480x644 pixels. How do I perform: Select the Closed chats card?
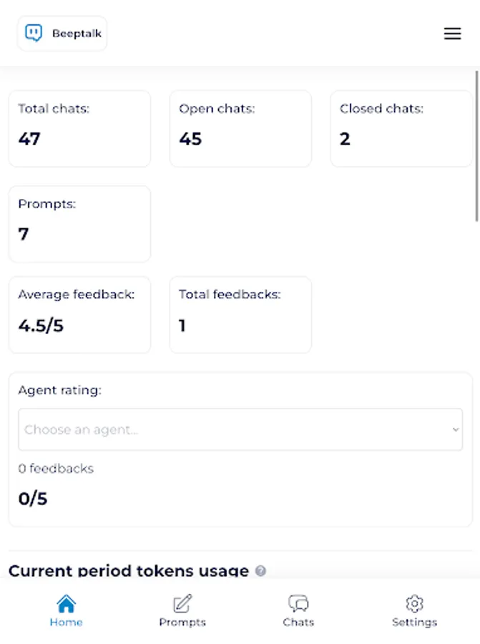(x=401, y=129)
